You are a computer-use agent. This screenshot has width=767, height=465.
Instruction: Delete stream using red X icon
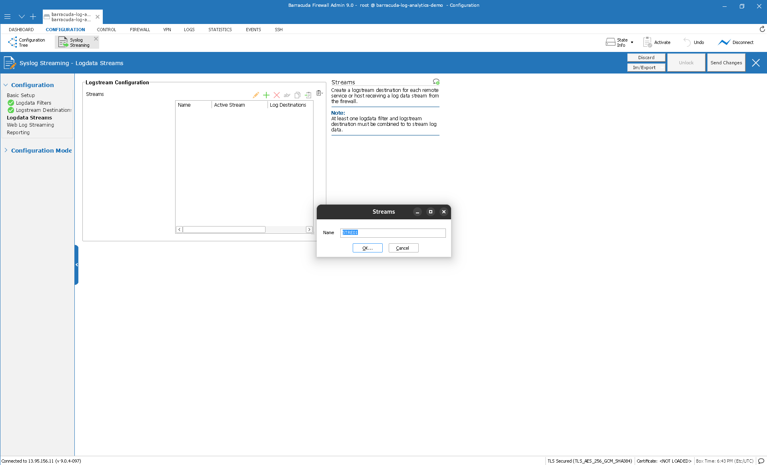click(277, 95)
